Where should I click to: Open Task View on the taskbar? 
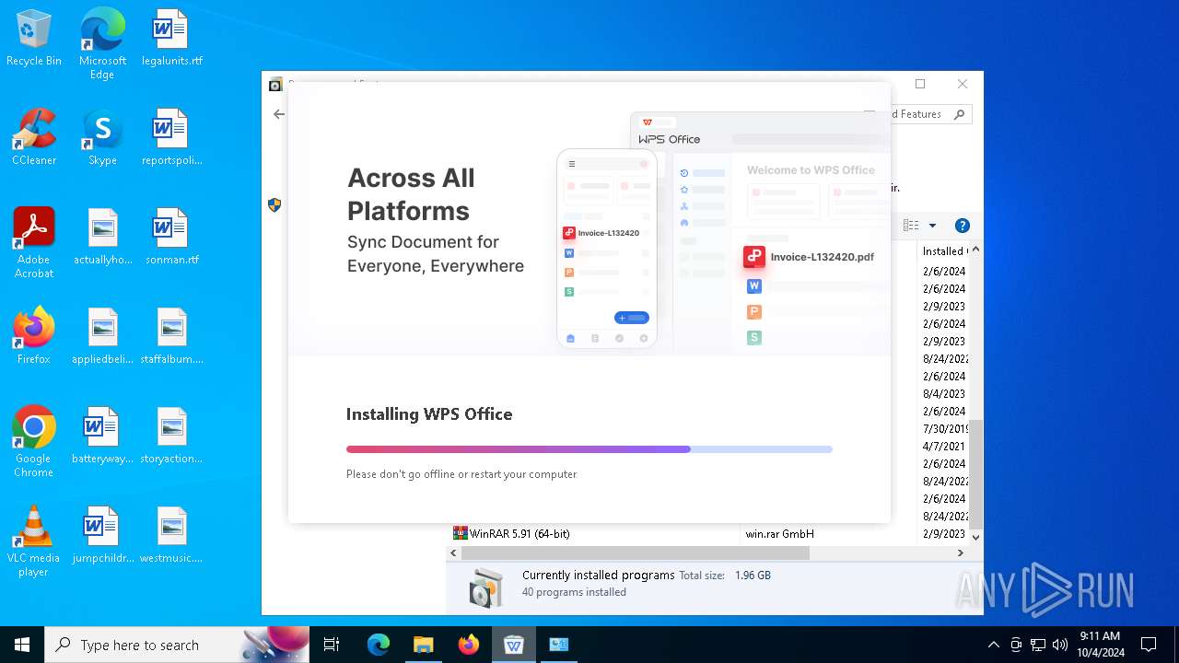332,645
